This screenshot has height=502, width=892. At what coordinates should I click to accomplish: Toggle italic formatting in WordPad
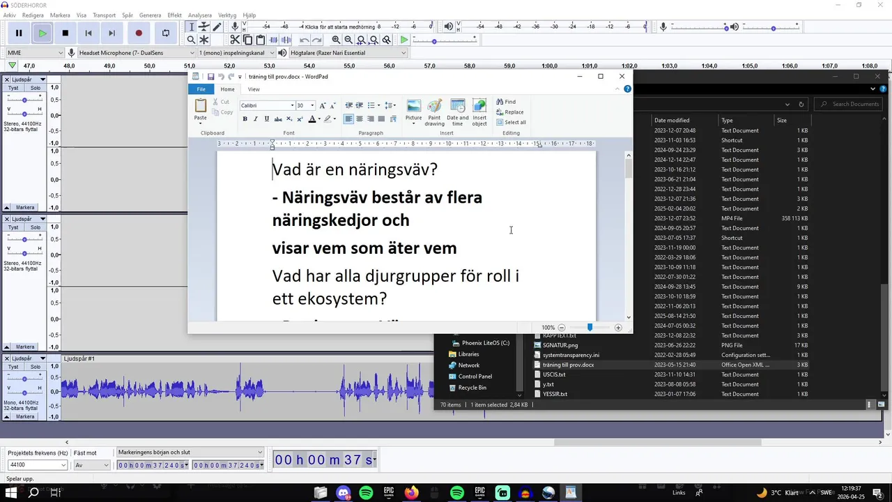coord(256,119)
